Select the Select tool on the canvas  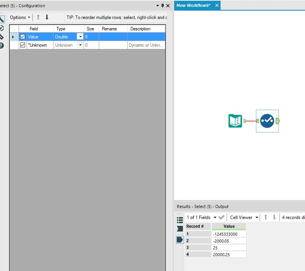267,120
